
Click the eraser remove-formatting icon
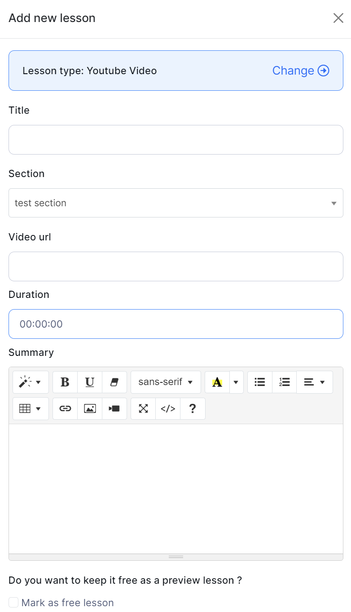click(x=114, y=382)
